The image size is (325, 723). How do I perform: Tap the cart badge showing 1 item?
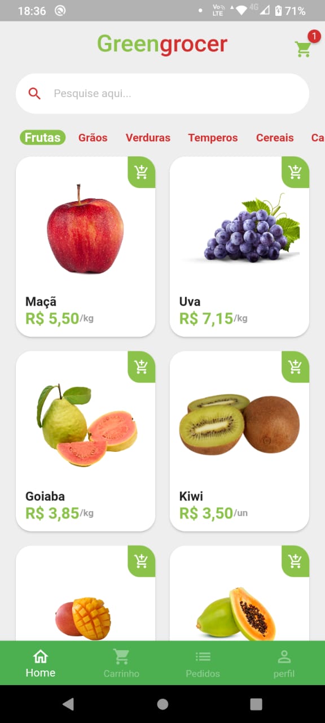pyautogui.click(x=314, y=36)
